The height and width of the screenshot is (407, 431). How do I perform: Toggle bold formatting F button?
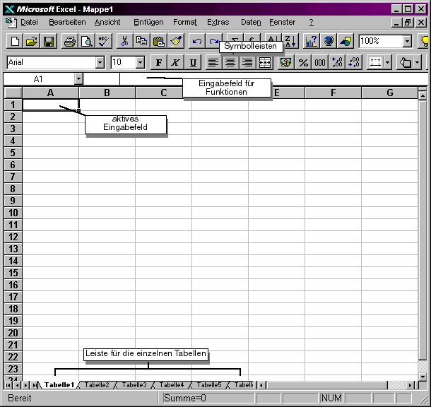159,63
